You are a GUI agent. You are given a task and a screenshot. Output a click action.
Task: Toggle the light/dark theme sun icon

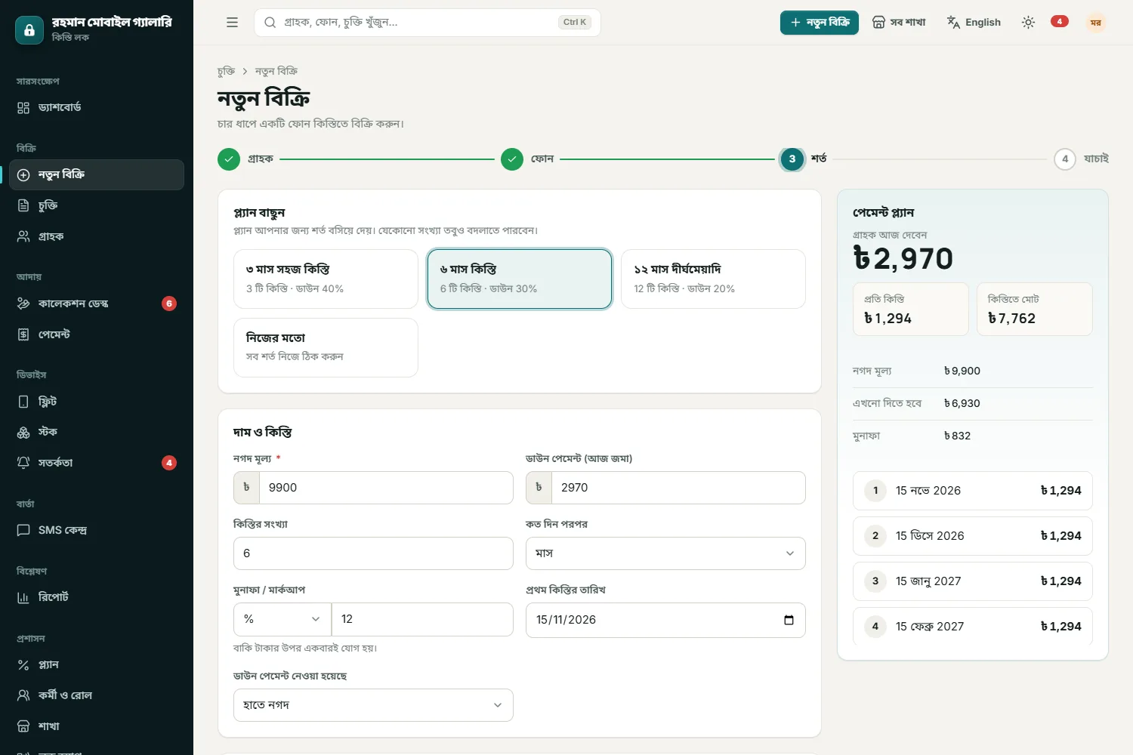click(1028, 23)
